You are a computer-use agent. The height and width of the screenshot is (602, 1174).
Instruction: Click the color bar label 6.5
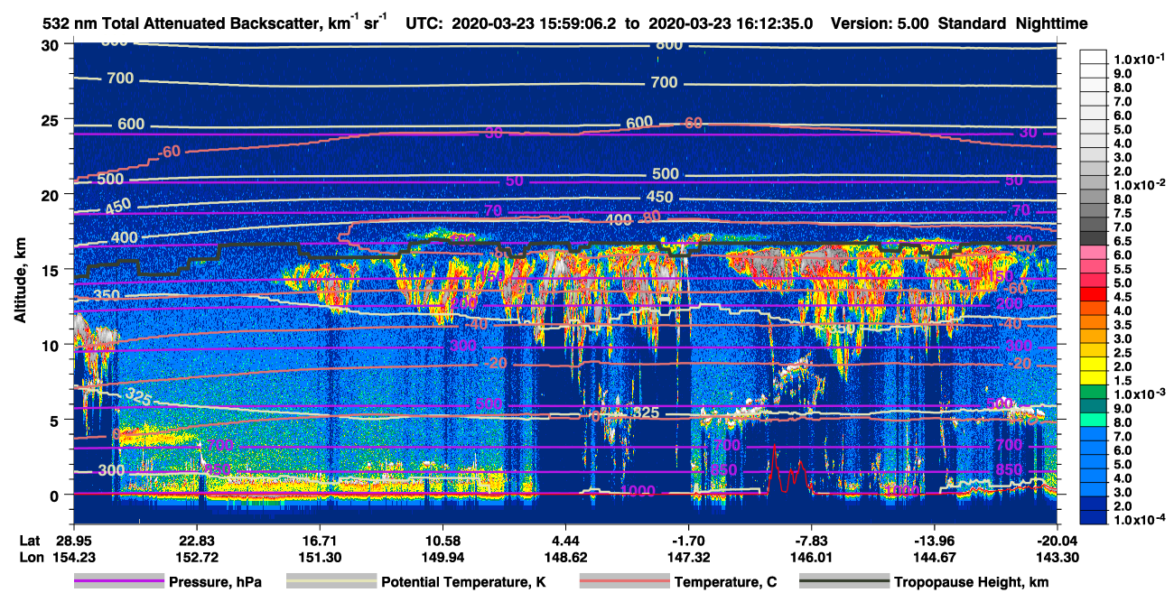click(1123, 241)
